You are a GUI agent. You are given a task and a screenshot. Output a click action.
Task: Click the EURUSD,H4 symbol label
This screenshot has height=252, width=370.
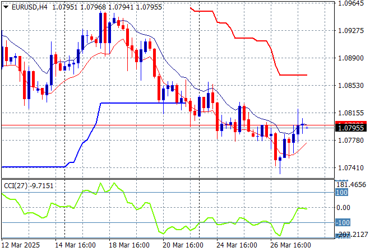[x=30, y=7]
